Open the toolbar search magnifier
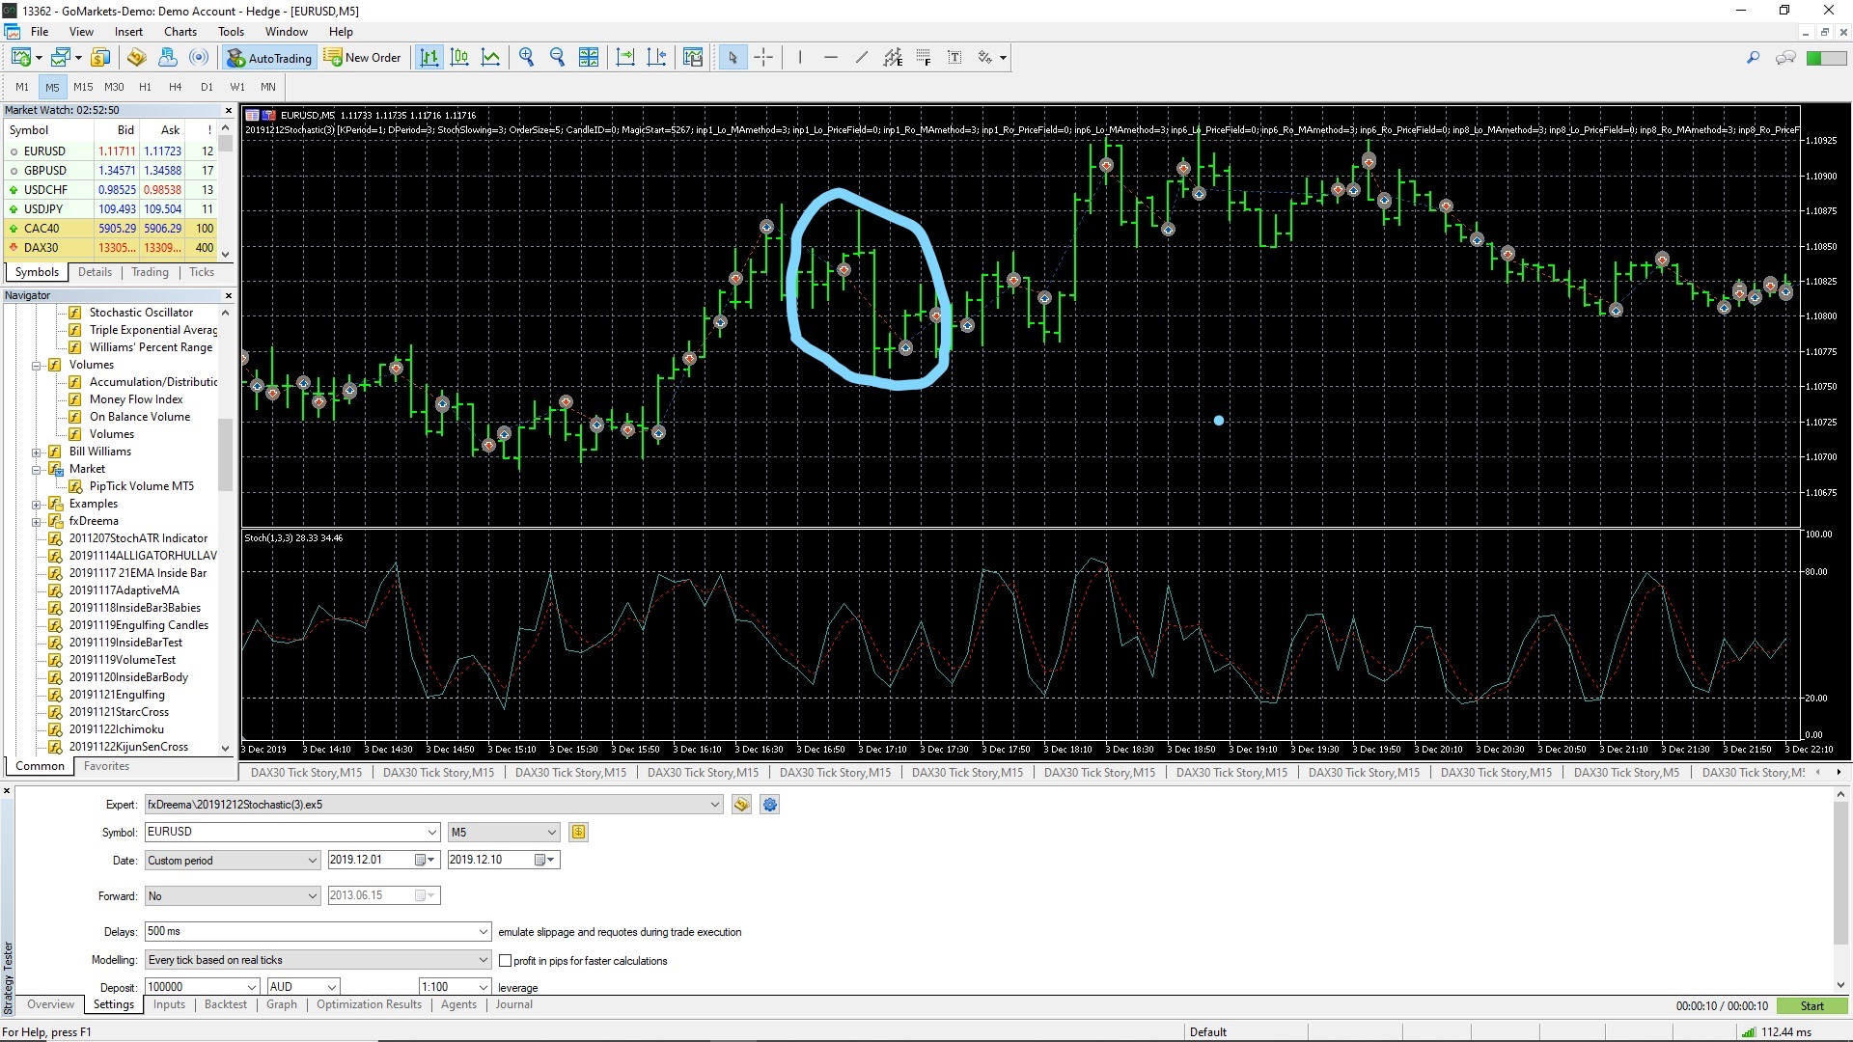Screen dimensions: 1853x1042 tap(1753, 58)
